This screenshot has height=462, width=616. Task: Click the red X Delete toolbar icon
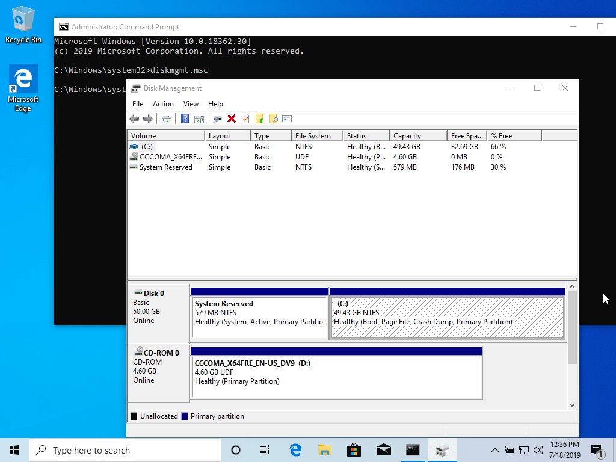231,119
